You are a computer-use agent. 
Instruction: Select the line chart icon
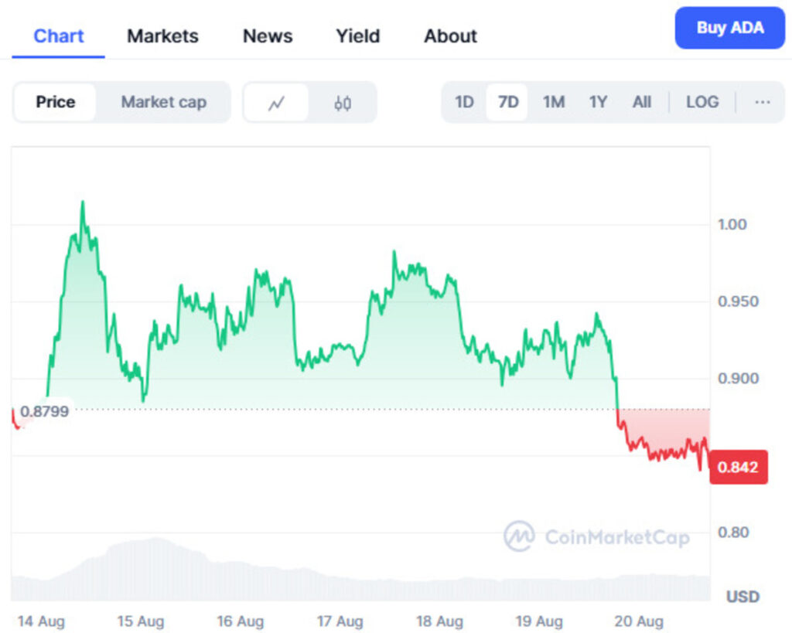tap(276, 103)
